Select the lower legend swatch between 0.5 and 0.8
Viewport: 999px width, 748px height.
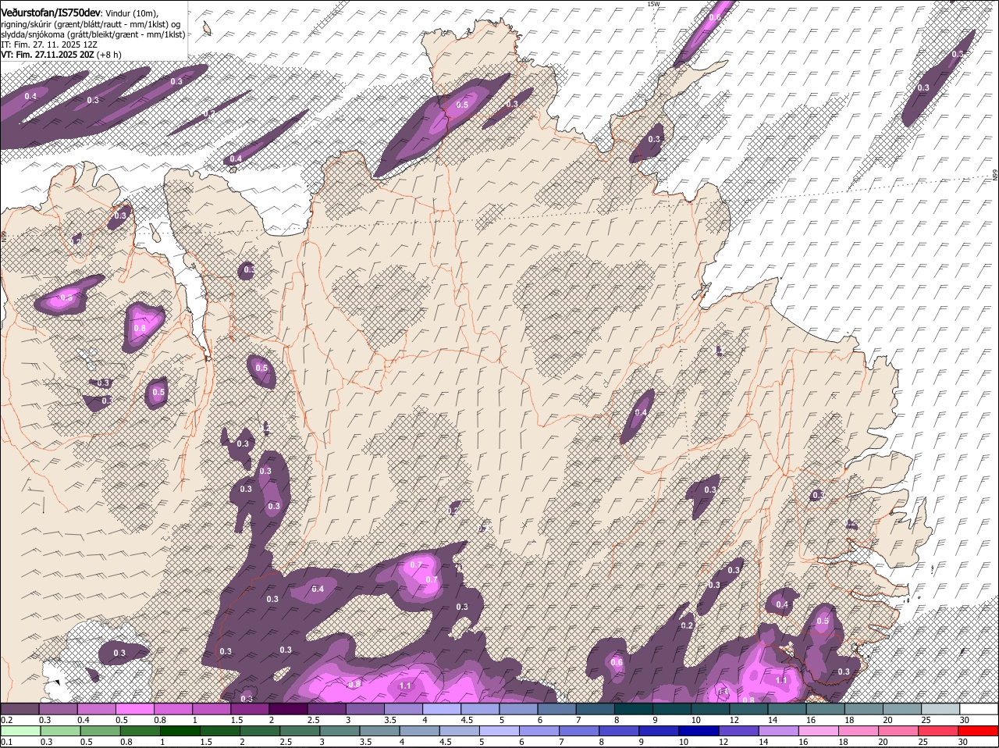100,732
